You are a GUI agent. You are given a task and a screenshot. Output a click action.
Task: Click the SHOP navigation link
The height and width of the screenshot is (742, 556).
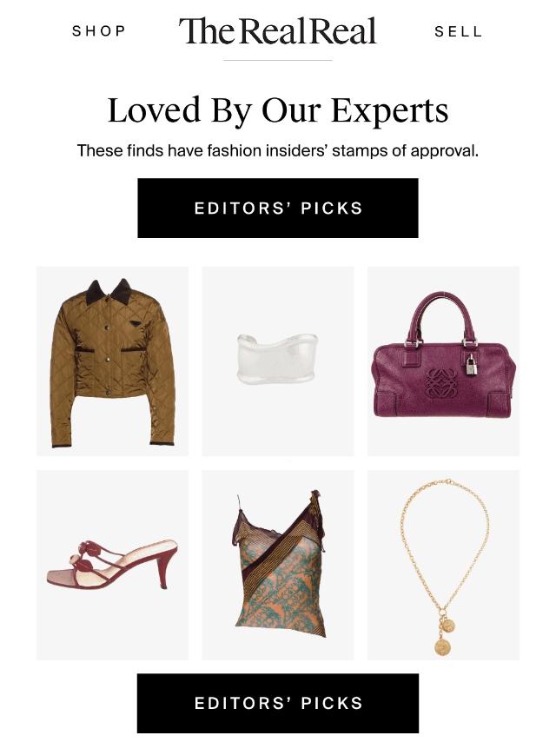click(x=99, y=31)
